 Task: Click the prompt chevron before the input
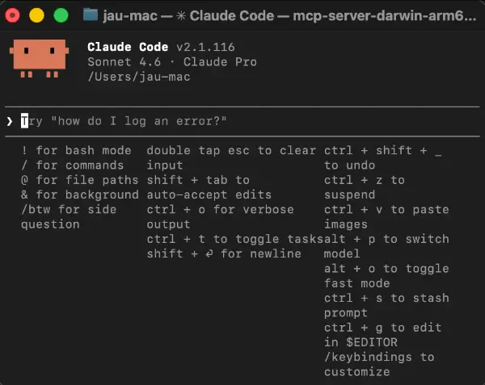coord(10,121)
